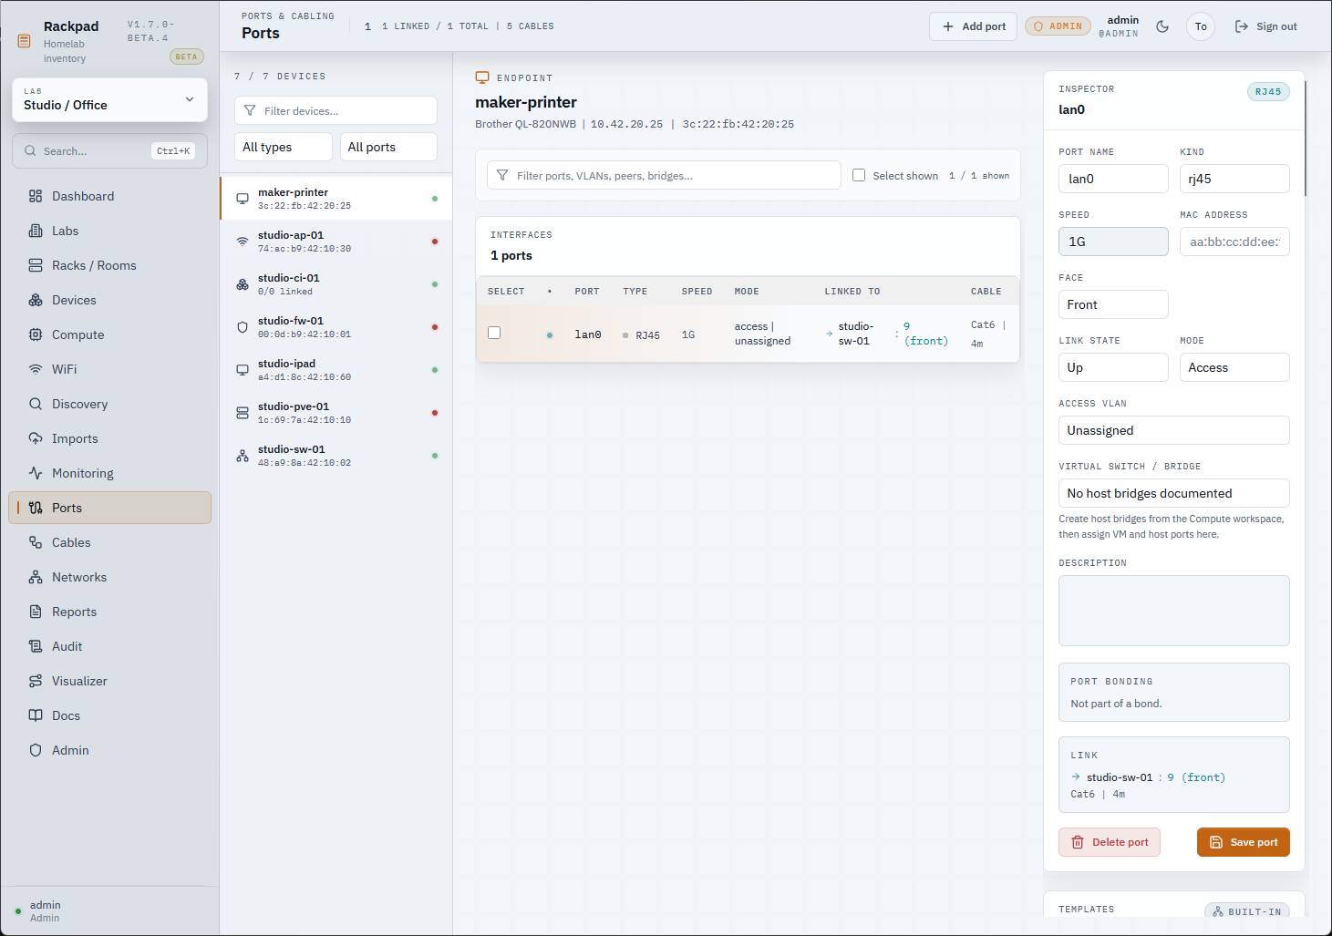Click the Filter devices input
The height and width of the screenshot is (936, 1332).
click(x=336, y=110)
